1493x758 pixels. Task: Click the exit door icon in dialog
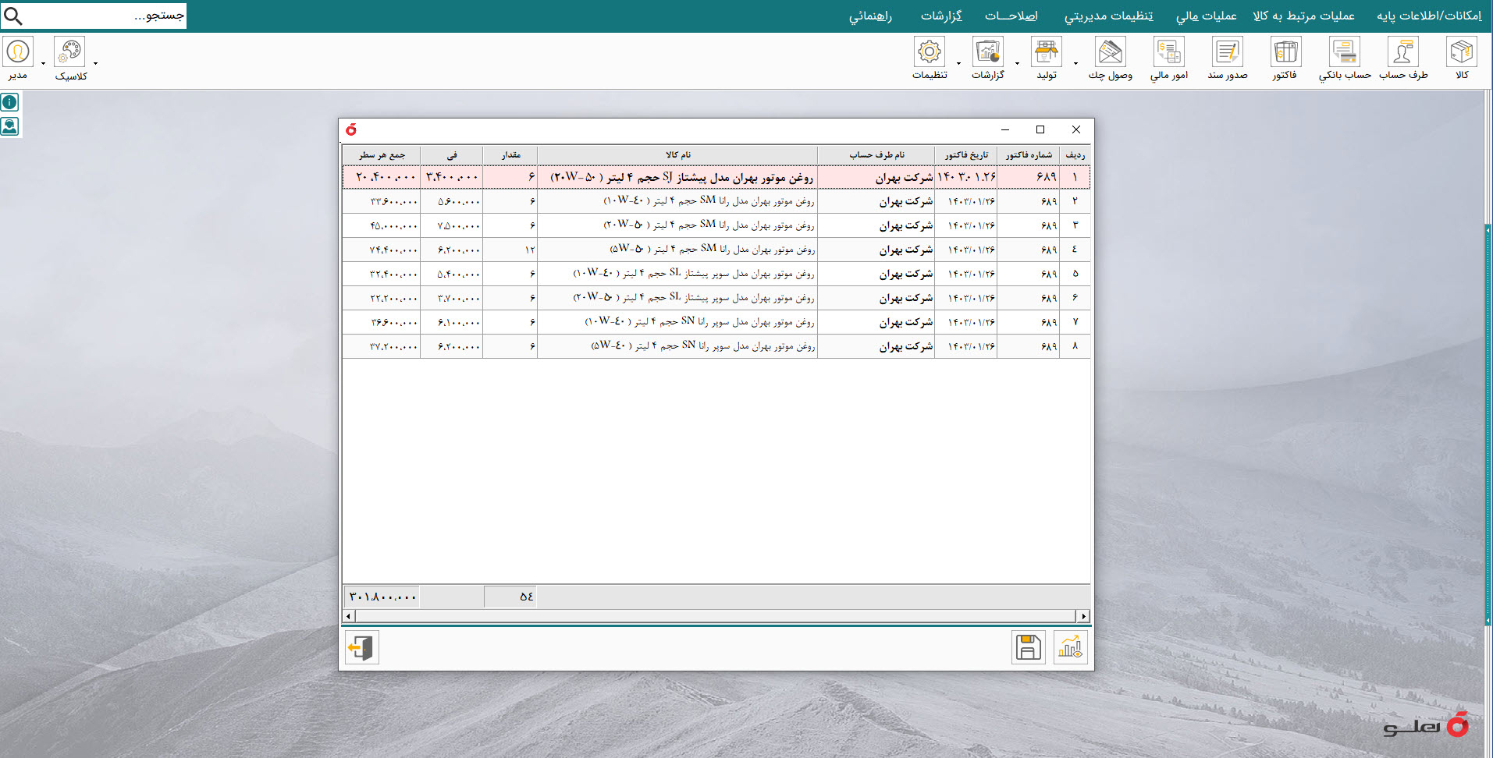362,647
